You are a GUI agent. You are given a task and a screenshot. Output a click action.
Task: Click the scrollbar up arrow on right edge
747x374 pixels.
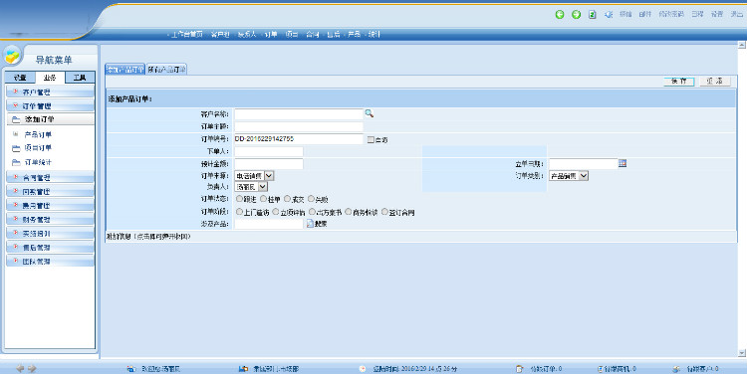coord(741,45)
